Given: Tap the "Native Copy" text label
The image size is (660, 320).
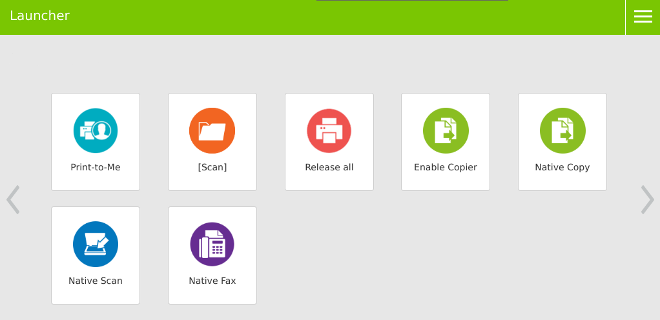Looking at the screenshot, I should 562,167.
